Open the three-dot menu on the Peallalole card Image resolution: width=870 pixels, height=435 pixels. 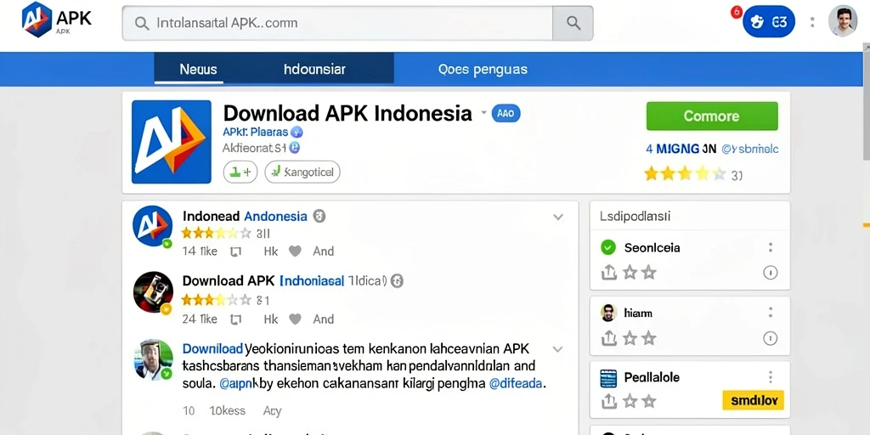pos(770,378)
